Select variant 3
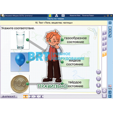 pos(36,97)
